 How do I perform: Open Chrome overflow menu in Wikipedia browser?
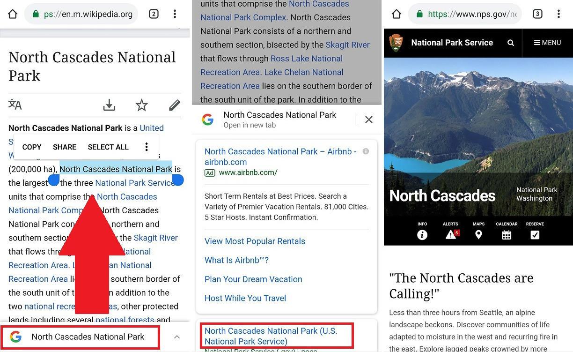175,14
